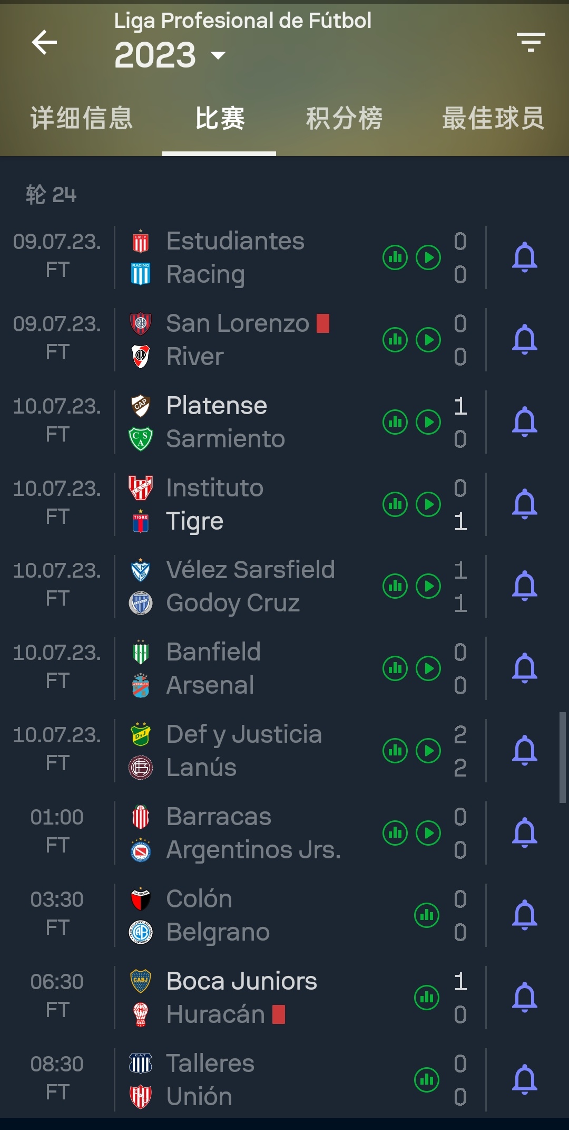569x1130 pixels.
Task: Select the 详细信息 tab
Action: coord(81,118)
